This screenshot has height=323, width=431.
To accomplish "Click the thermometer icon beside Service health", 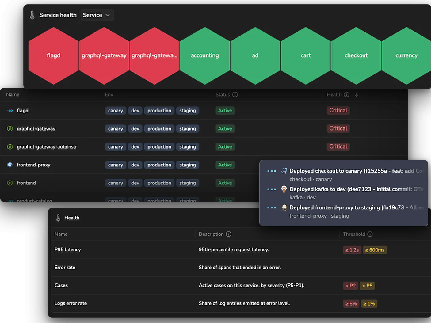I will click(32, 15).
